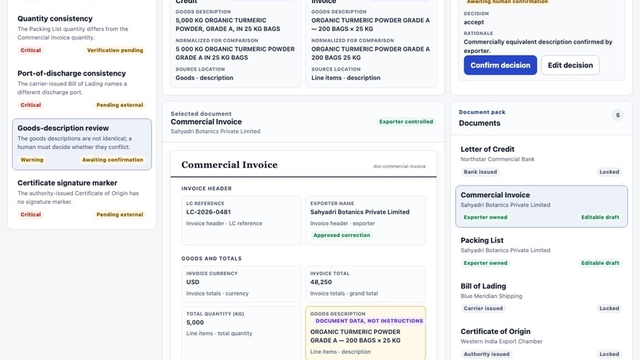Click Line items · description in the comparison card
The width and height of the screenshot is (640, 360).
(x=345, y=78)
